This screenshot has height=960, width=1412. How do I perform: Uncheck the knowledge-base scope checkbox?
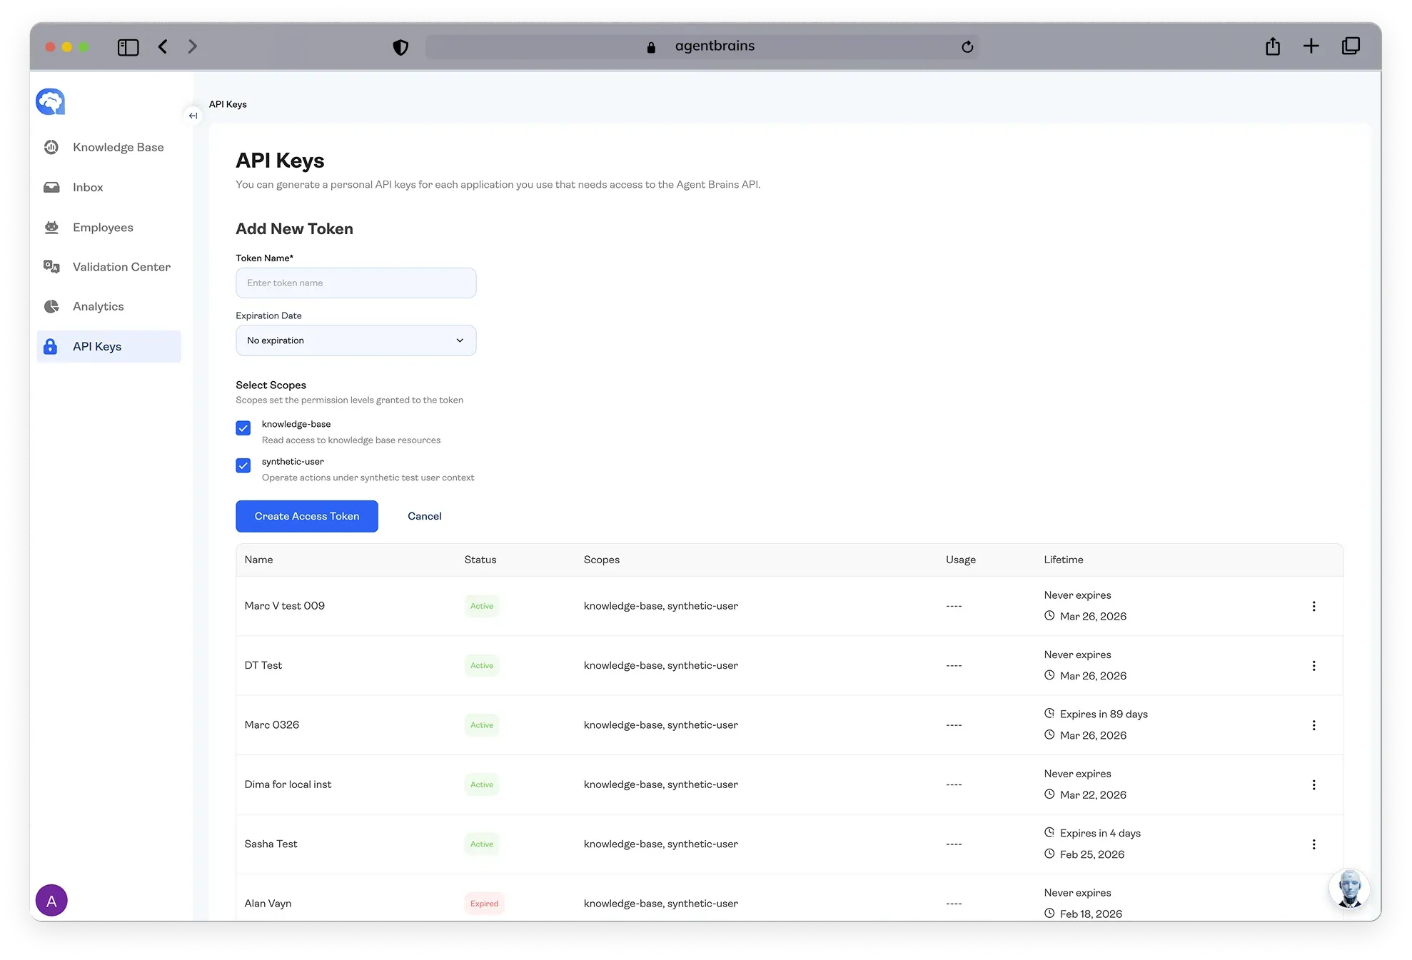pos(243,428)
